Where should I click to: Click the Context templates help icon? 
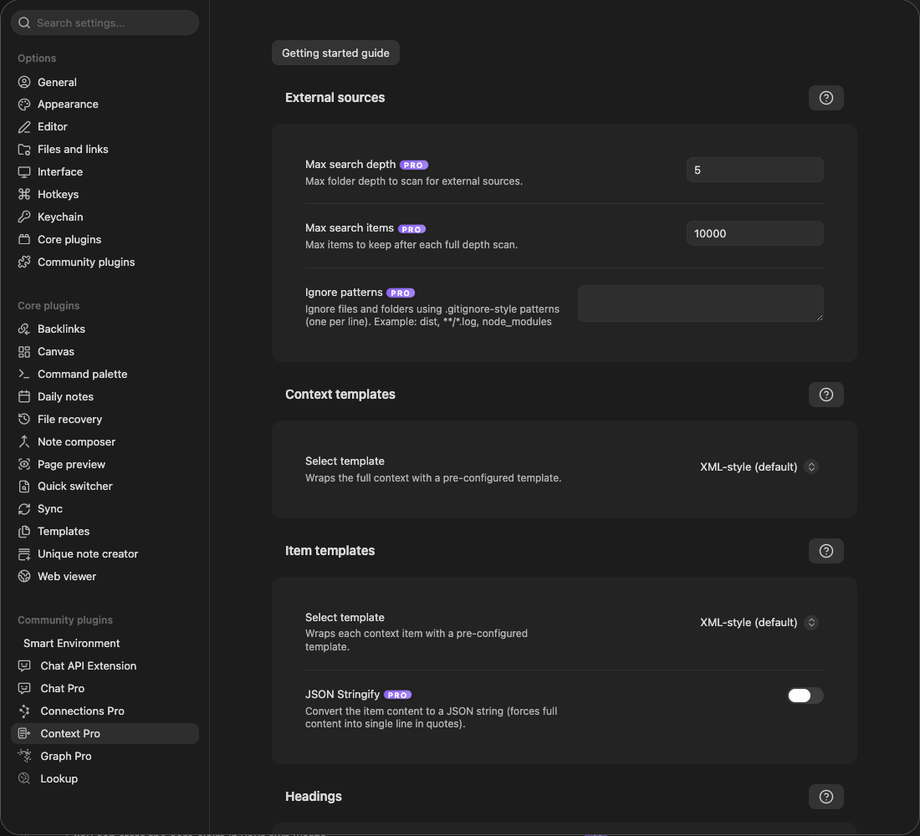825,395
